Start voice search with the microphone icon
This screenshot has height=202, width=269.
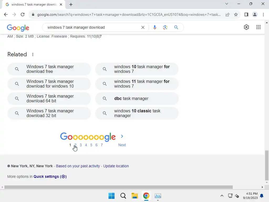(x=154, y=27)
